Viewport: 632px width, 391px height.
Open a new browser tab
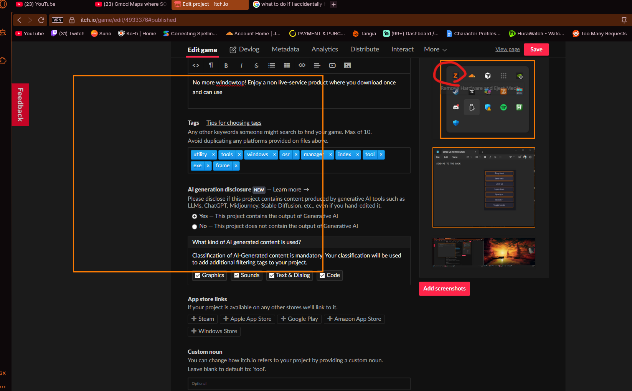333,4
